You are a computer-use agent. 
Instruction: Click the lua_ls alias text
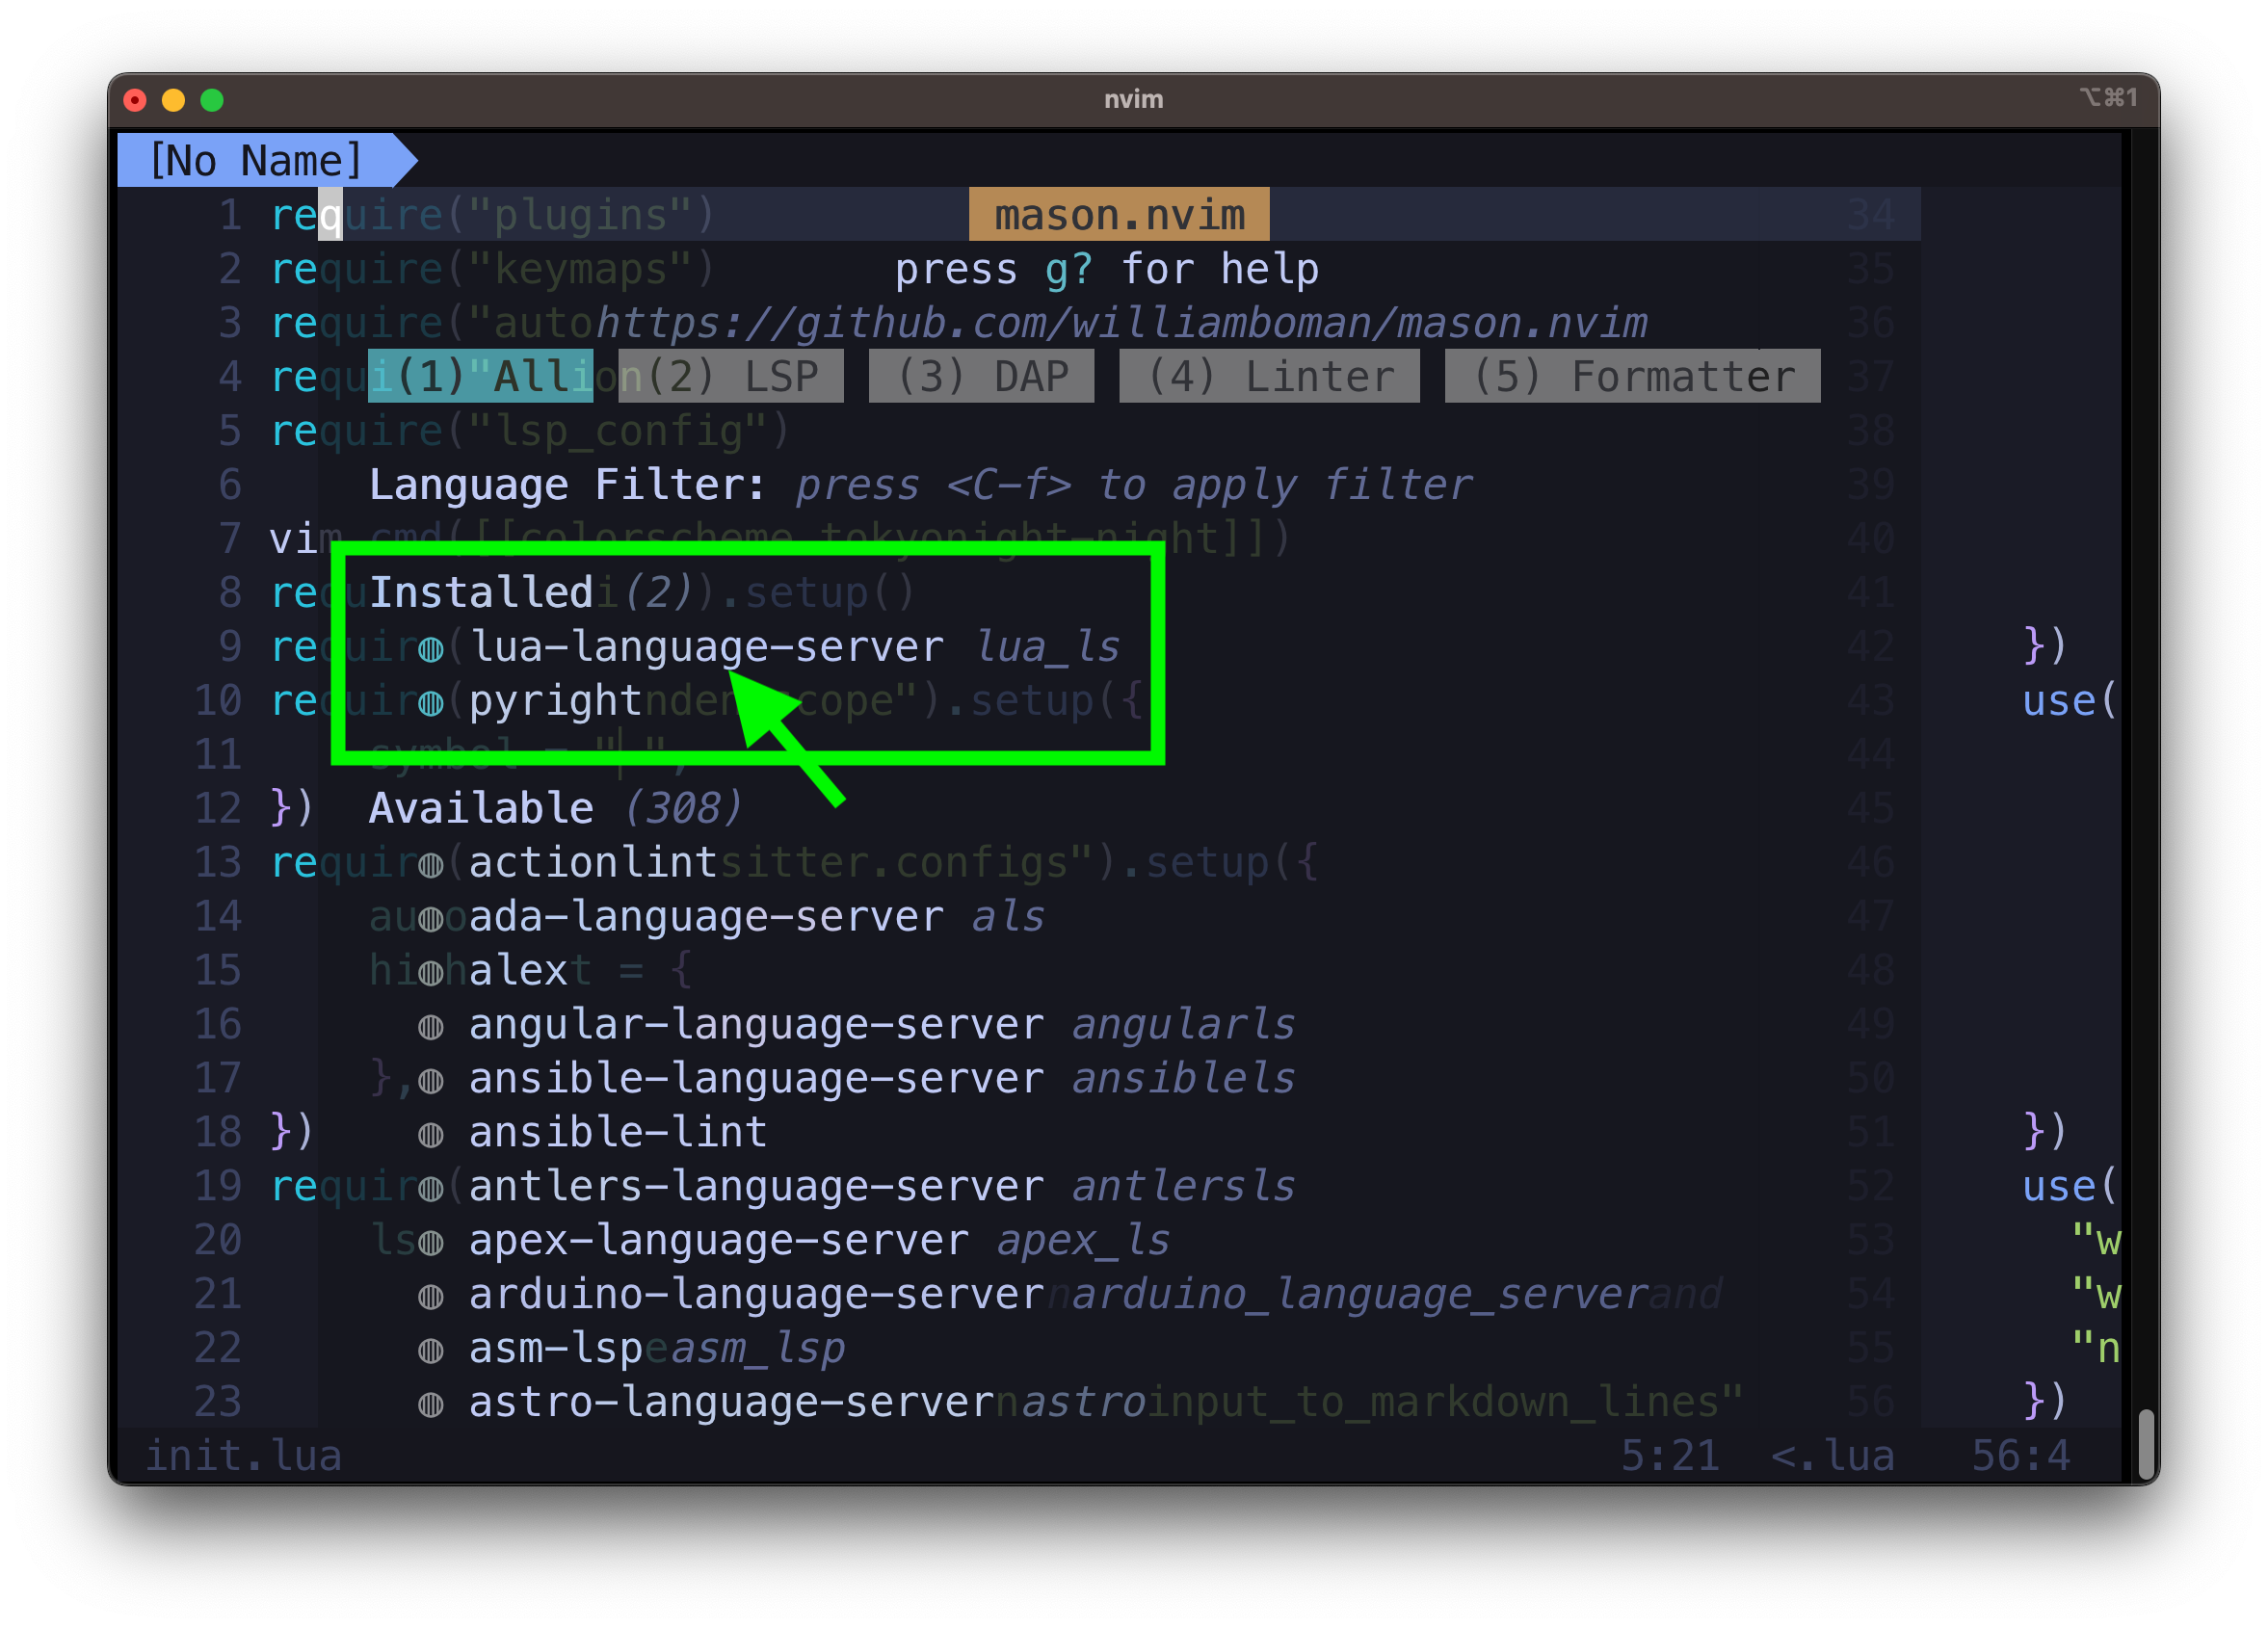(x=1047, y=647)
